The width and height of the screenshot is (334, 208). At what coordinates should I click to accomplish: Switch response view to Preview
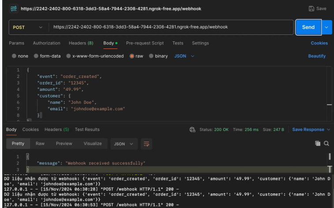pyautogui.click(x=64, y=144)
